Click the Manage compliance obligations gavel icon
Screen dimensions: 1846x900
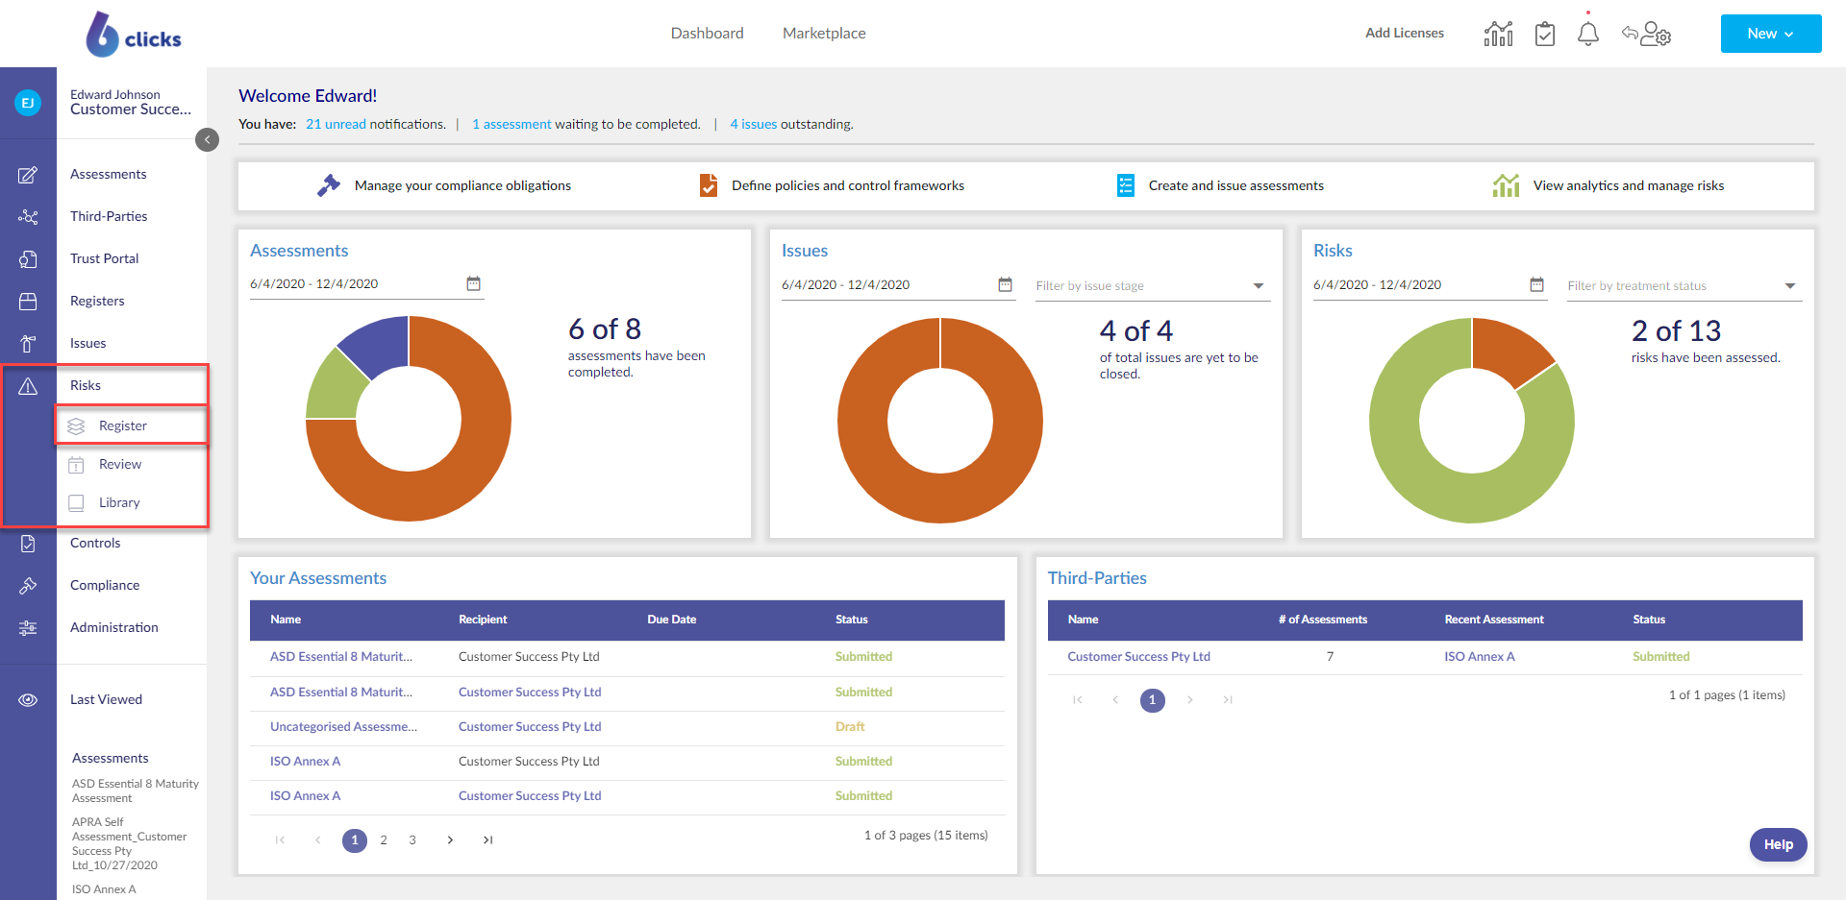(x=329, y=185)
